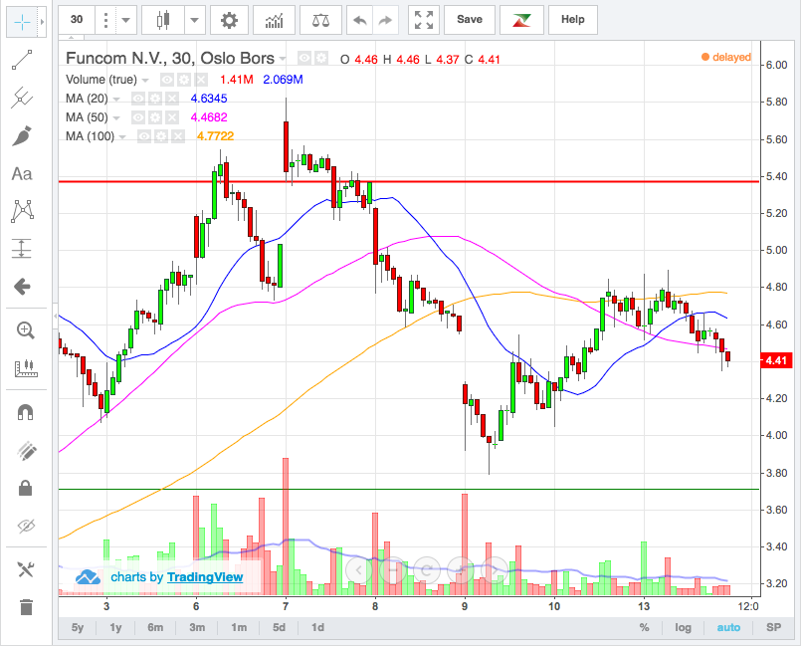The height and width of the screenshot is (647, 802).
Task: Open MA (50) settings gear
Action: coord(155,117)
